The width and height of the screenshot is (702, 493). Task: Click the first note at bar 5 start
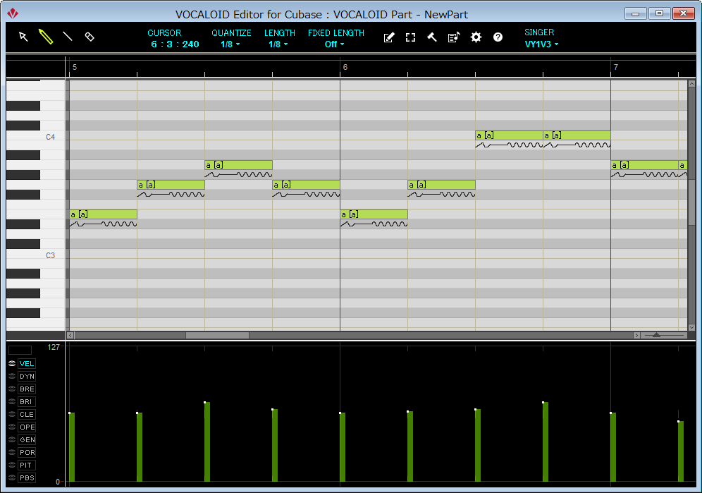pos(104,214)
